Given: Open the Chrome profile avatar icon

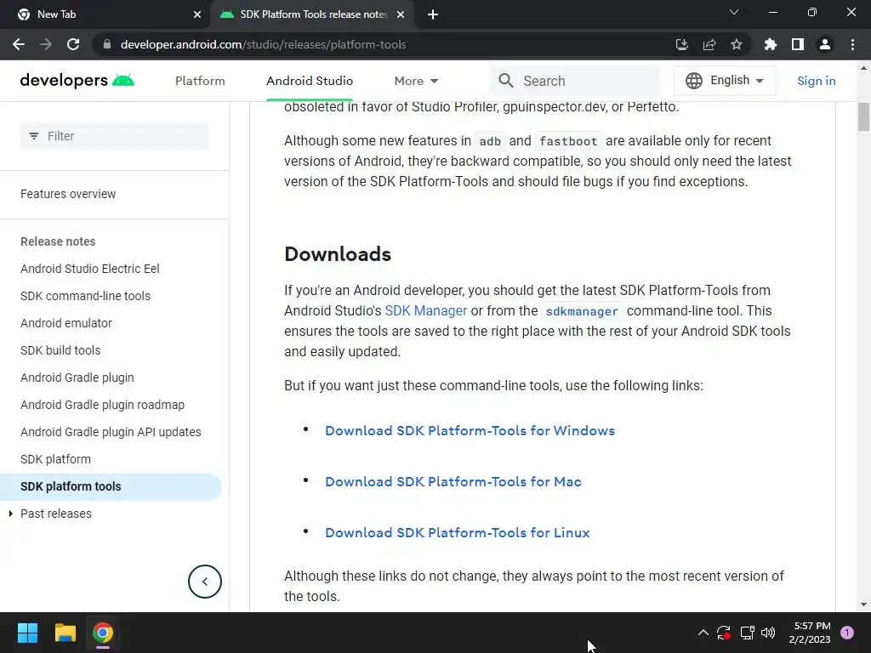Looking at the screenshot, I should click(824, 44).
